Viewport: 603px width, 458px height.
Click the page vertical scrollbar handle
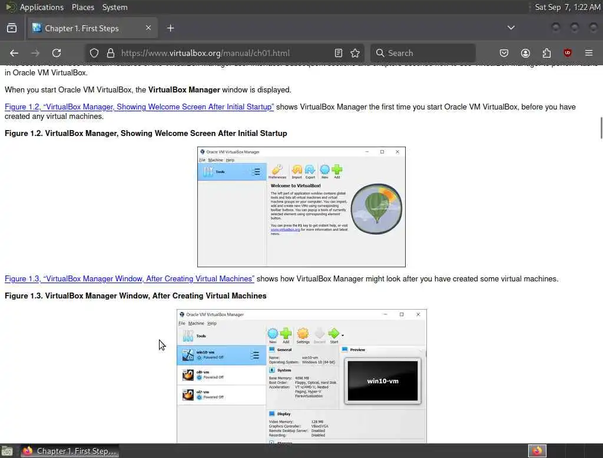pos(601,128)
